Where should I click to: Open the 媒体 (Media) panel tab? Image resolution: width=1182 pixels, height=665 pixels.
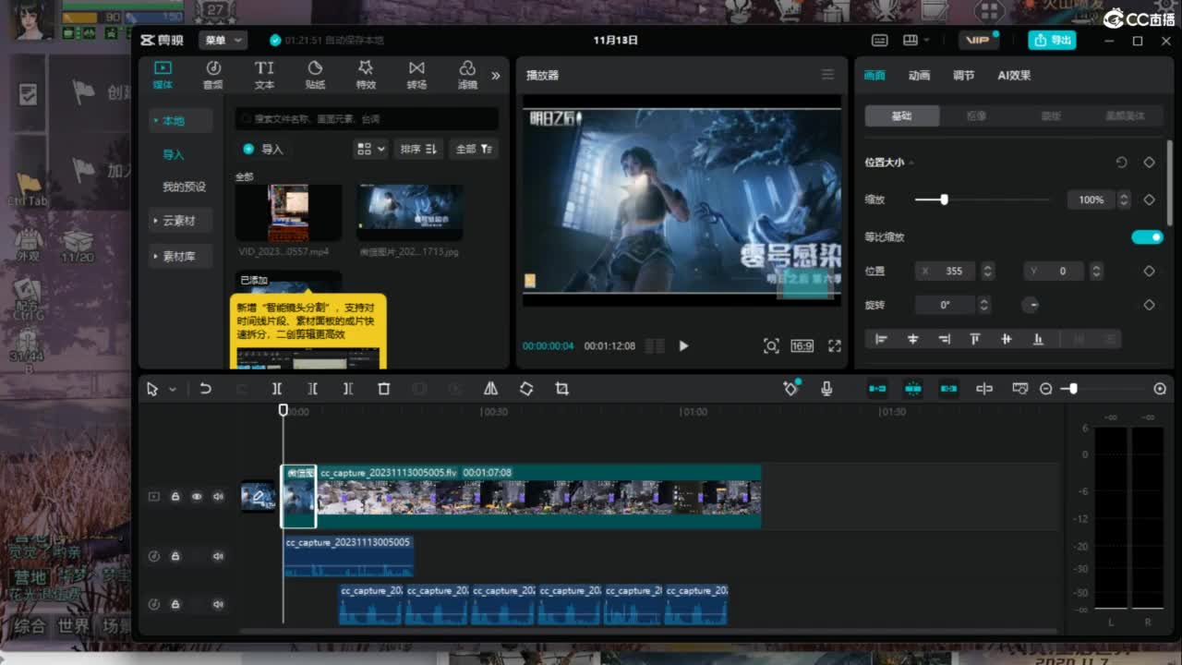click(163, 75)
